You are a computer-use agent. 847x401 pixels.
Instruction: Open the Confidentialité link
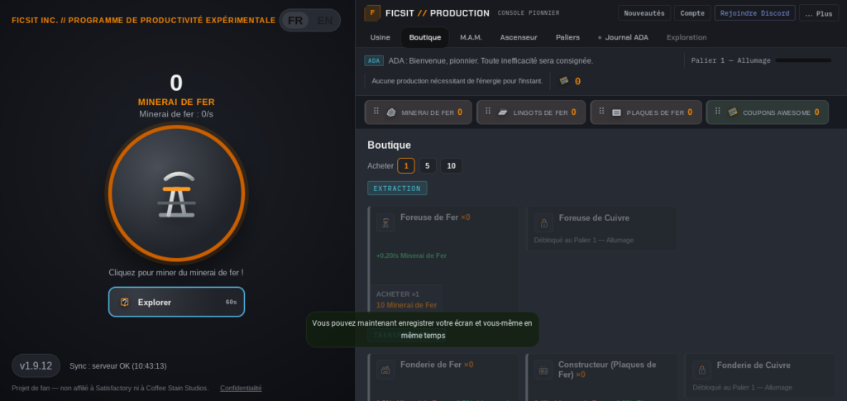pos(241,388)
